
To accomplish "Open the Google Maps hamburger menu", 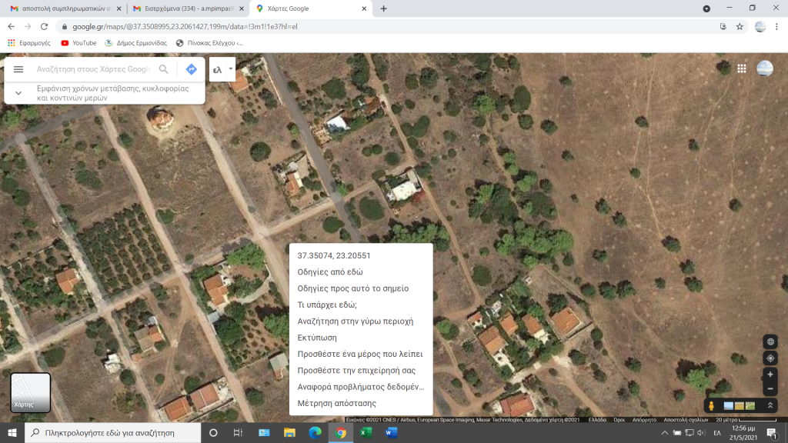I will tap(18, 69).
